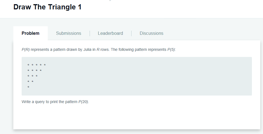Select the row of three asterisks
The width and height of the screenshot is (263, 134).
click(32, 76)
